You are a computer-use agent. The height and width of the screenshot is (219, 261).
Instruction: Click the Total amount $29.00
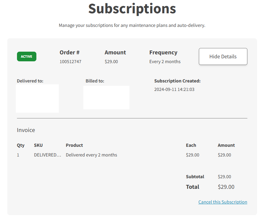pyautogui.click(x=226, y=187)
